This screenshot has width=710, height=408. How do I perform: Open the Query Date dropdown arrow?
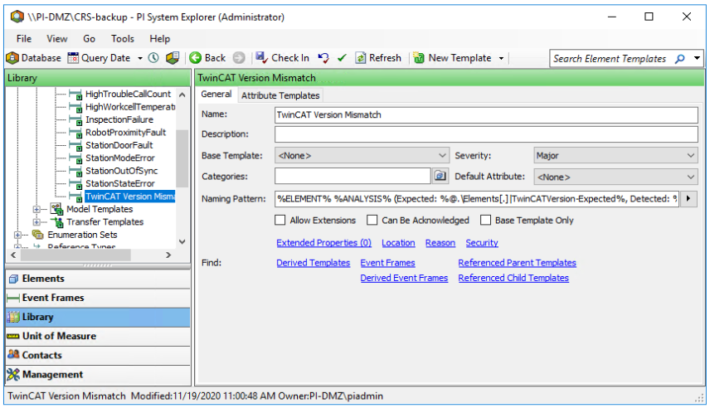pos(140,58)
